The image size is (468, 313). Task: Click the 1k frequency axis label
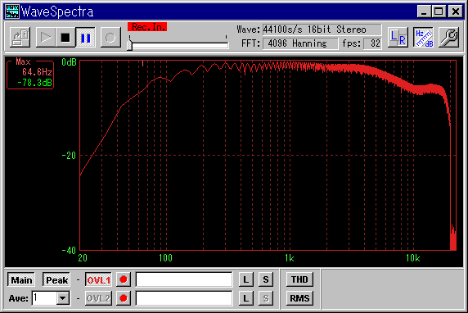click(x=289, y=258)
